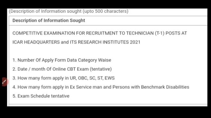Tap the red pencil edit icon

pyautogui.click(x=4, y=82)
